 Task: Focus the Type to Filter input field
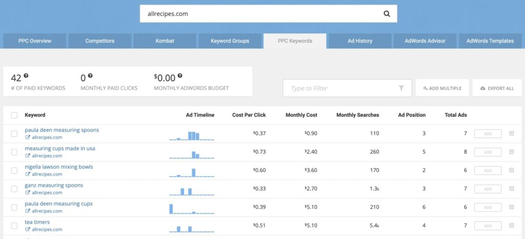[x=347, y=88]
